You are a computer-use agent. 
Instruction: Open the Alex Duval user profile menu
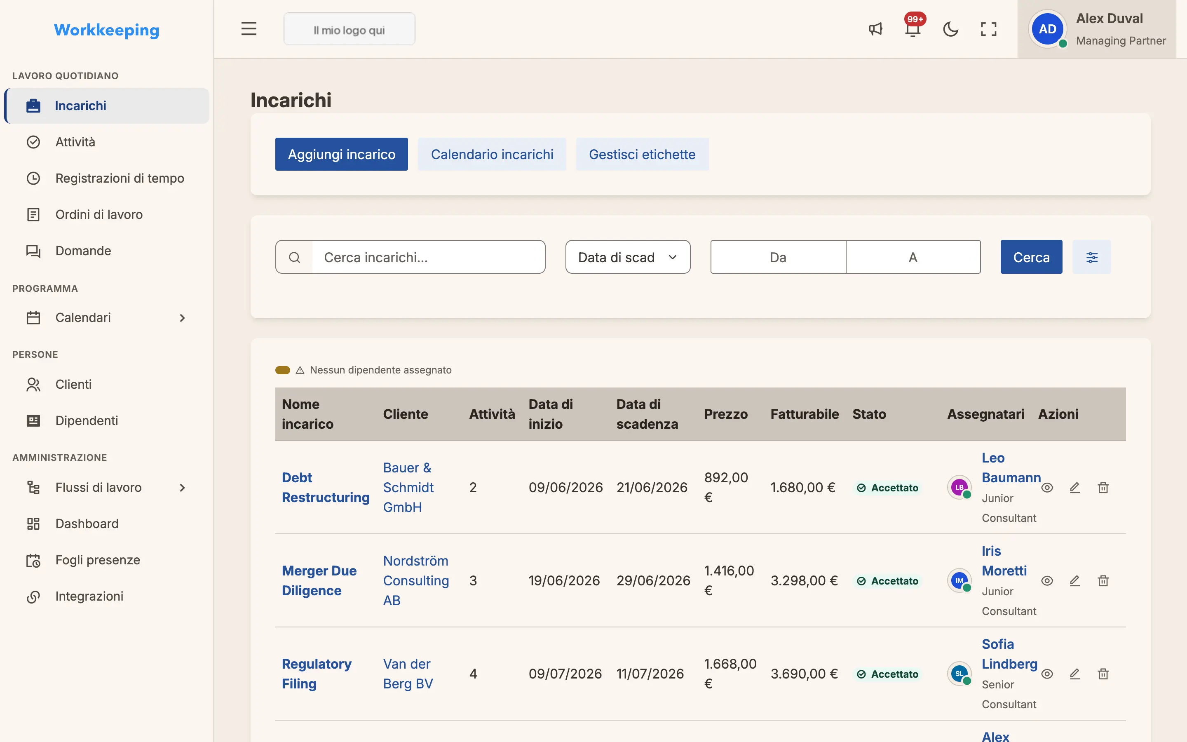pyautogui.click(x=1097, y=29)
